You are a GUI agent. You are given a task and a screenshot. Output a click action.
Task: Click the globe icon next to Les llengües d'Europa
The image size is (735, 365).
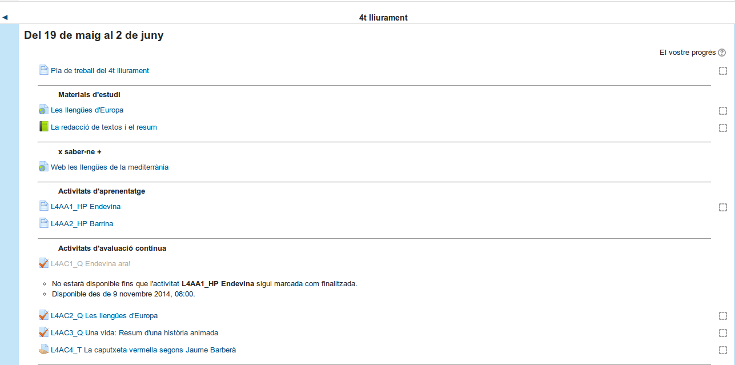(43, 110)
